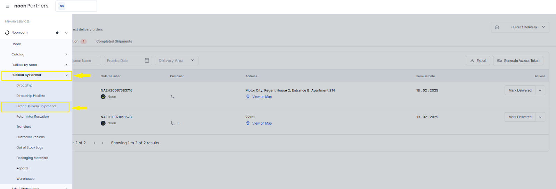
Task: Click order number NAEH20067583716
Action: pos(116,90)
